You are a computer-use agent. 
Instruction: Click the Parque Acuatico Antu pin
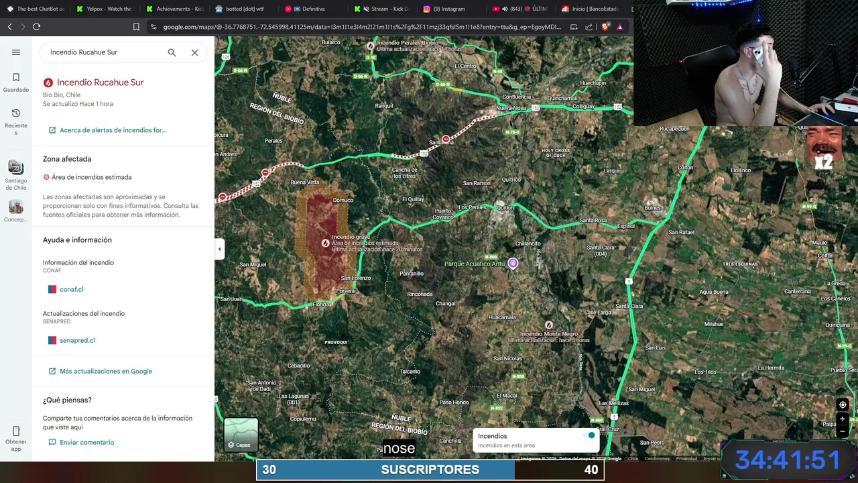(513, 263)
